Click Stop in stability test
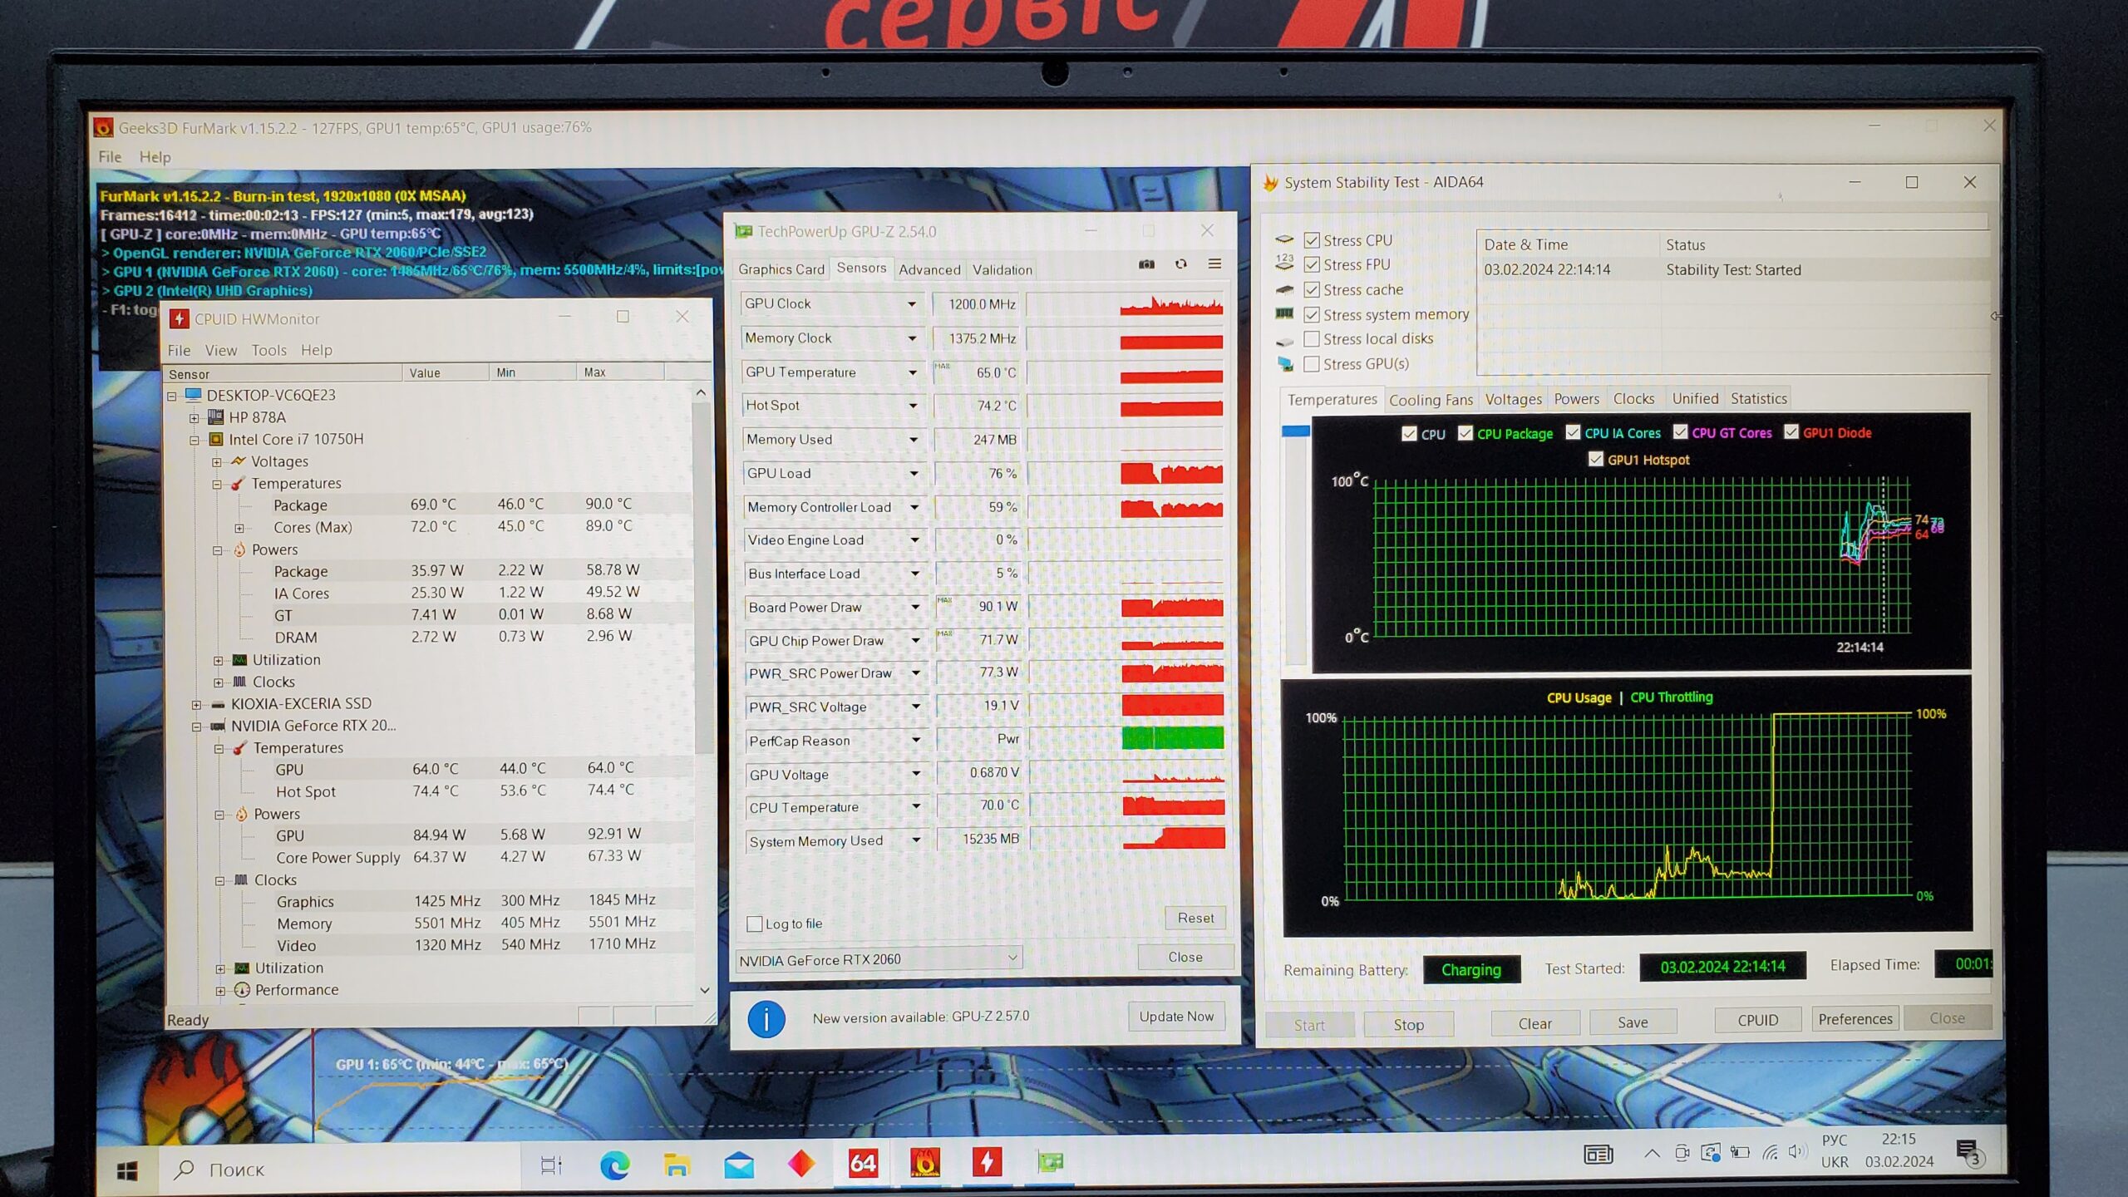Screen dimensions: 2128x1197 click(x=1408, y=1025)
